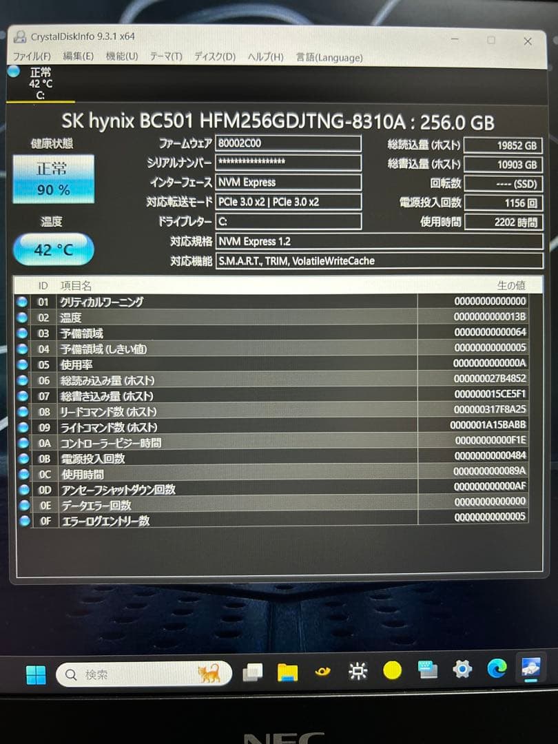Screen dimensions: 558x744
Task: Click the status circle for ID 0C row
Action: (23, 474)
